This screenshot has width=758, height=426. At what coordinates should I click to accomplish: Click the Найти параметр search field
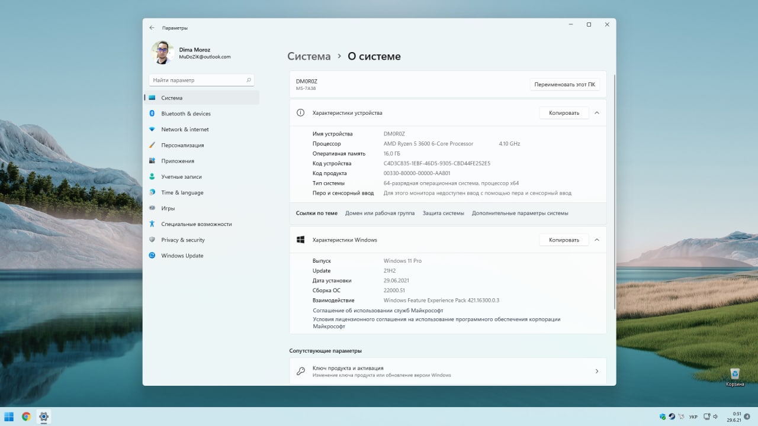point(202,80)
